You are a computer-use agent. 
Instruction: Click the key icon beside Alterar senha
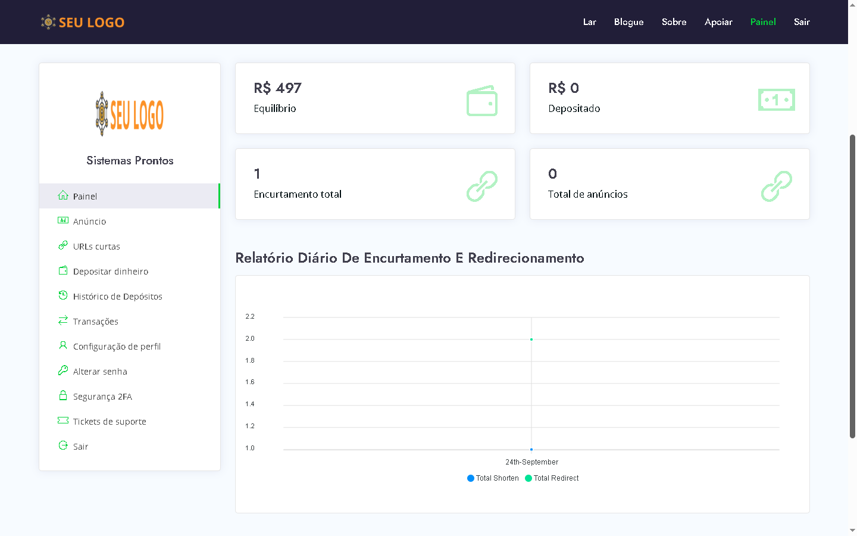63,370
